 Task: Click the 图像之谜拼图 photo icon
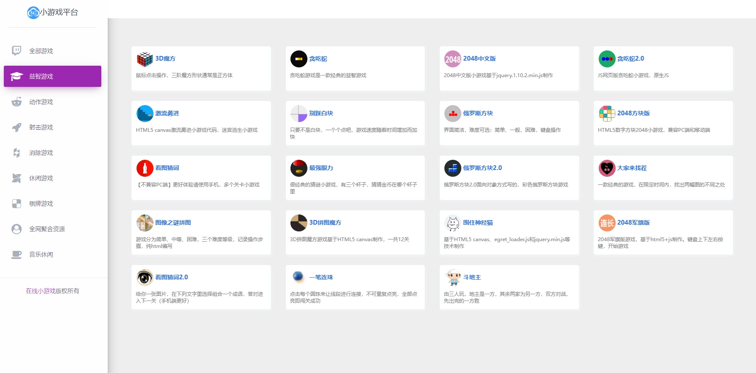tap(145, 223)
